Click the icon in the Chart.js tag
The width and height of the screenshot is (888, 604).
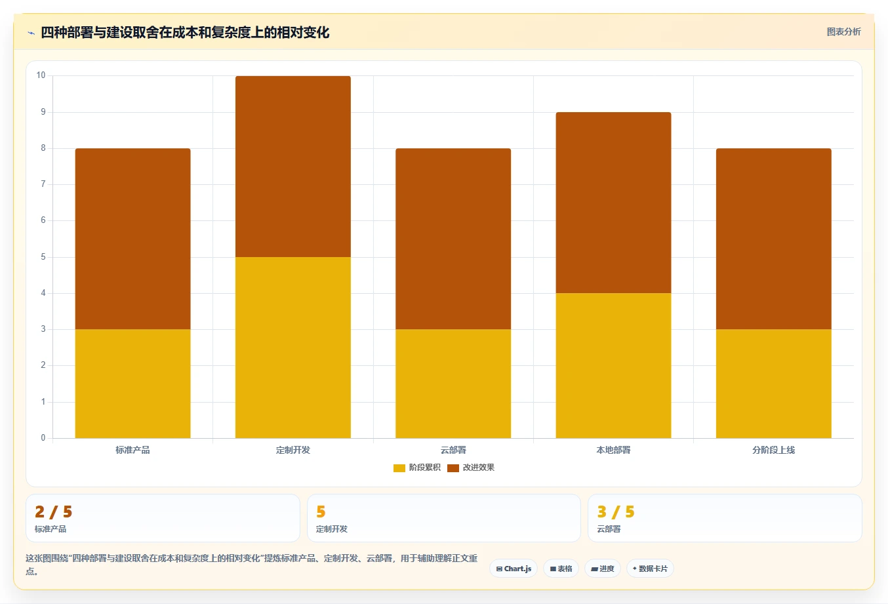coord(499,569)
